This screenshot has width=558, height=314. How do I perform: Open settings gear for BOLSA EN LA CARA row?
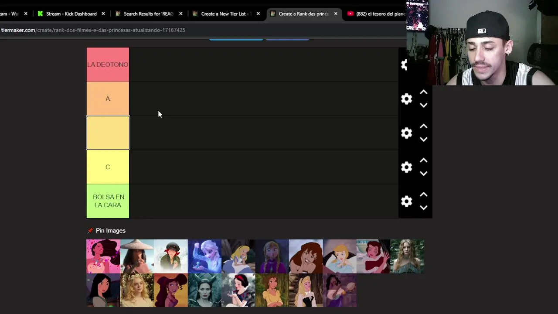tap(406, 201)
